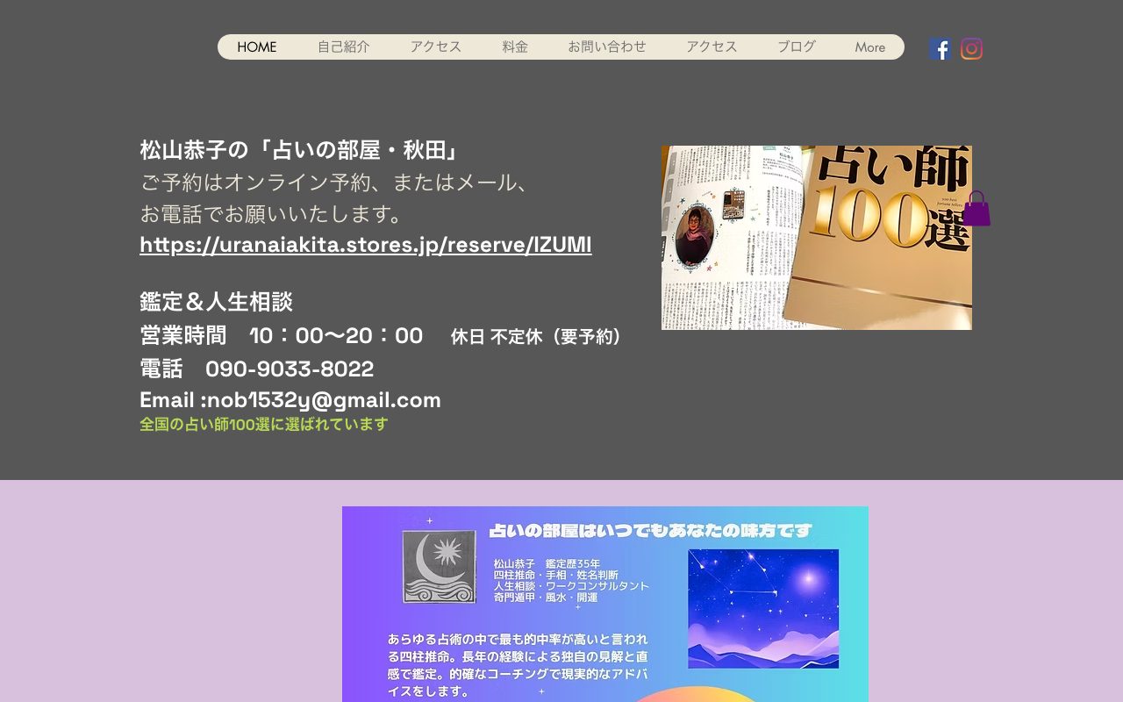Open the ブログ menu item

pyautogui.click(x=797, y=47)
